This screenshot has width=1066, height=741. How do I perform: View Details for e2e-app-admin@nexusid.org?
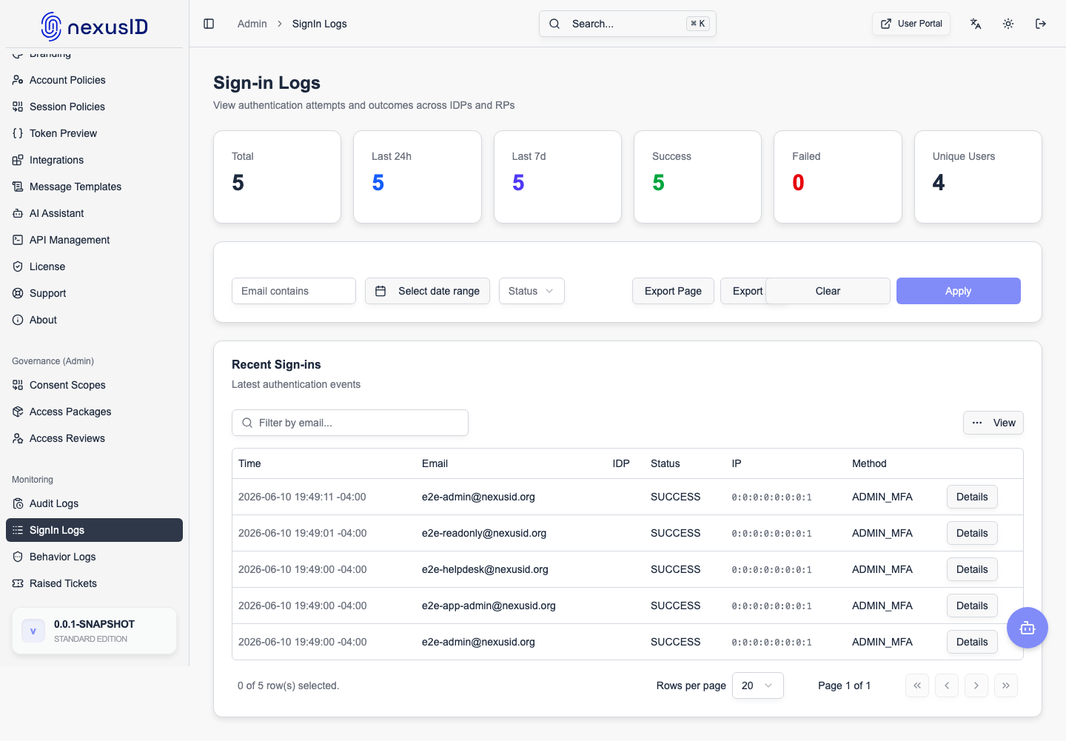tap(972, 606)
